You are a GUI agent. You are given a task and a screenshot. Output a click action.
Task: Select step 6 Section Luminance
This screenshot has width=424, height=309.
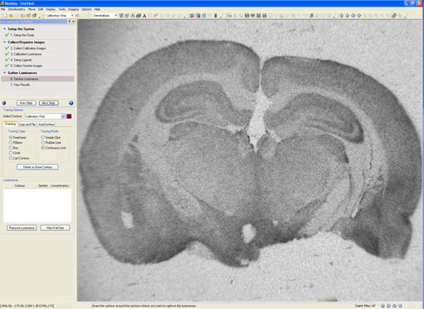point(37,79)
